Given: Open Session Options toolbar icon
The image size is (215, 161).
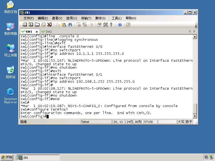Looking at the screenshot, I should (99, 25).
